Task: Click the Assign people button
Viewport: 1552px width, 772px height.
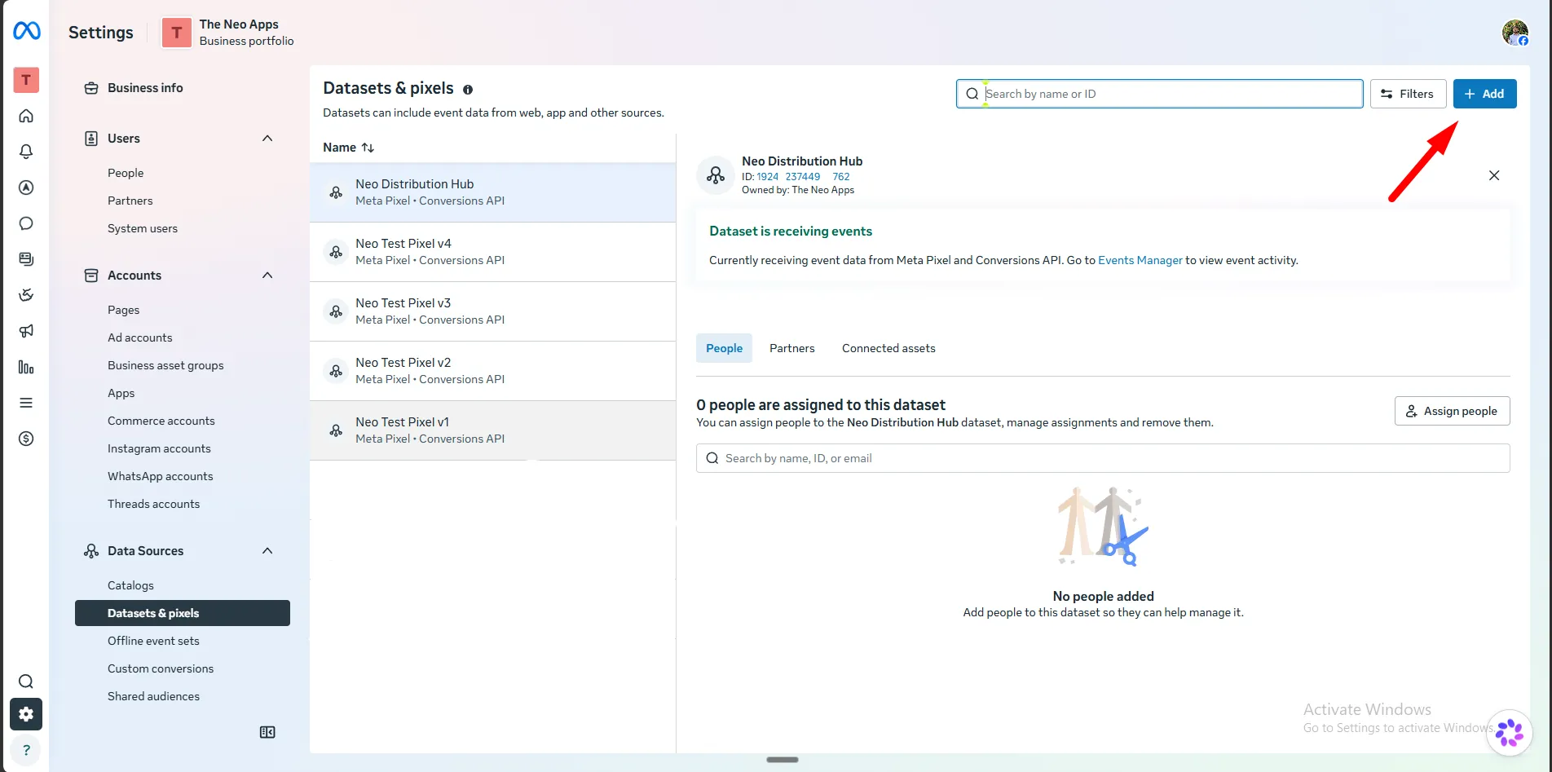Action: 1452,411
